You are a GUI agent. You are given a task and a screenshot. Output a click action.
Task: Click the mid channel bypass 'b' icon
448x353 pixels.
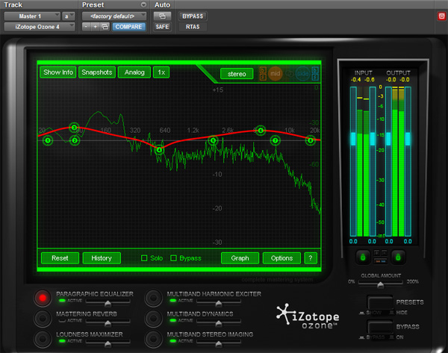click(x=263, y=70)
